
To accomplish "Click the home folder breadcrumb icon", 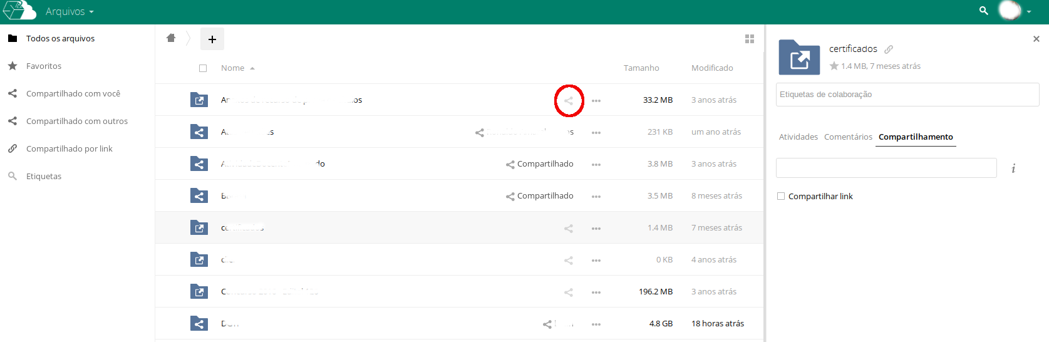I will (171, 38).
